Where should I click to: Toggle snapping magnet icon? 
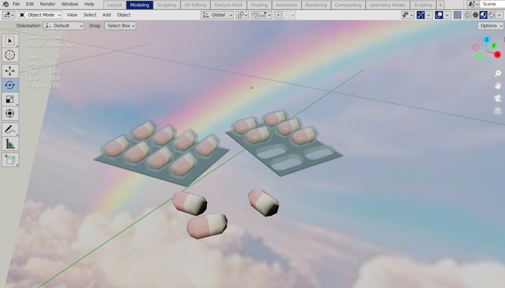pos(255,15)
